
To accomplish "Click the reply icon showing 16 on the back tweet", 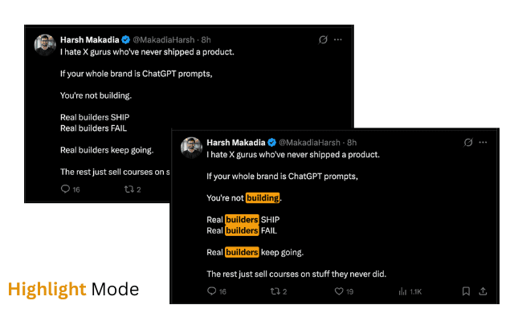I will click(66, 189).
